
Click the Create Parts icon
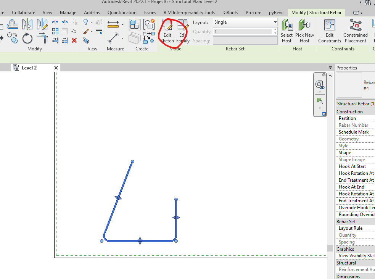pyautogui.click(x=134, y=38)
